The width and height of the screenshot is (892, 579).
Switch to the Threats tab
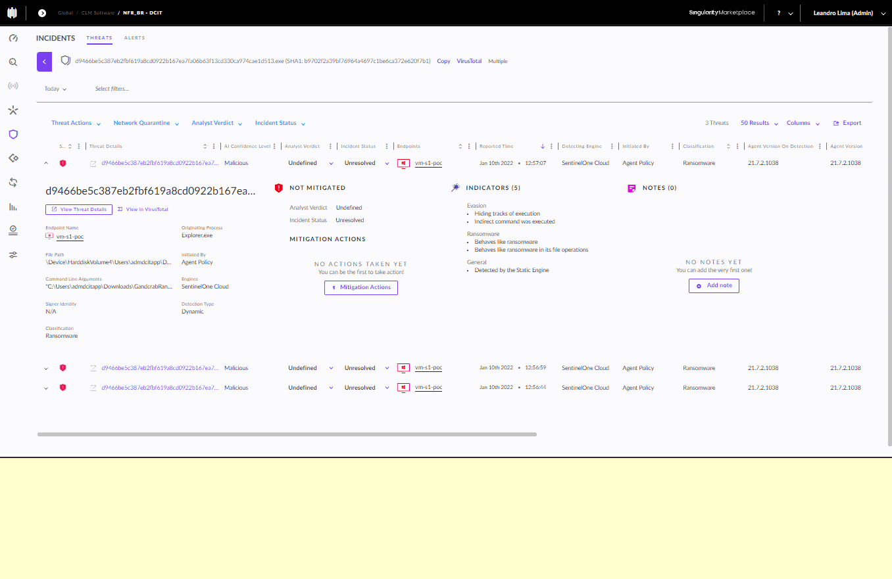[x=99, y=38]
